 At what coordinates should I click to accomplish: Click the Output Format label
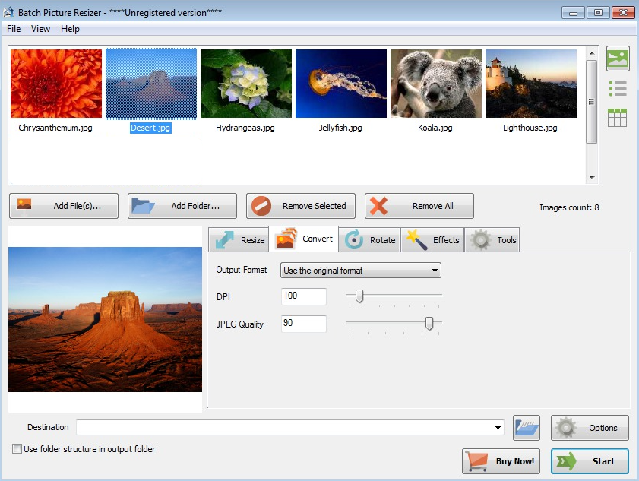tap(242, 270)
